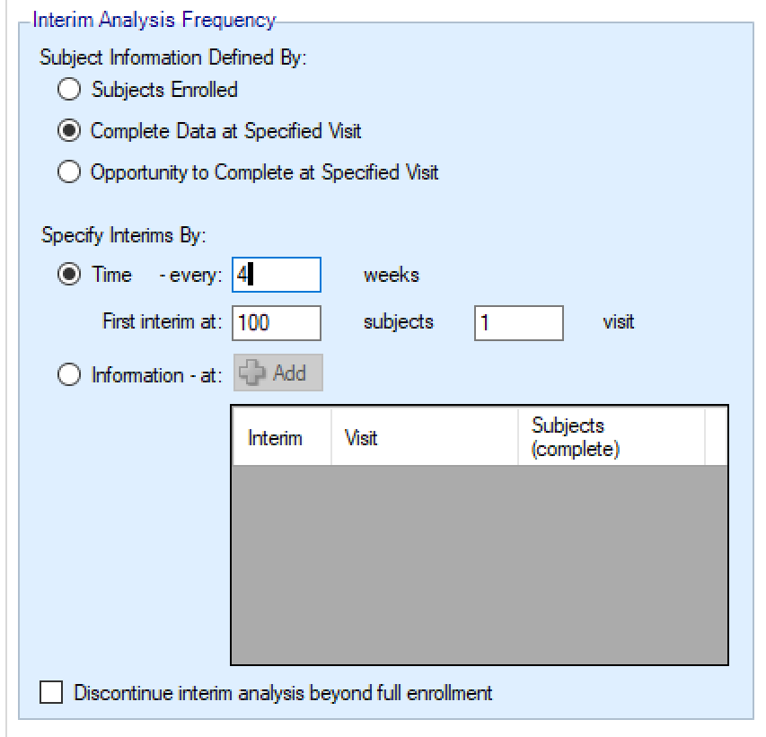Select Opportunity to Complete at Specified Visit
The image size is (766, 737).
[x=68, y=172]
